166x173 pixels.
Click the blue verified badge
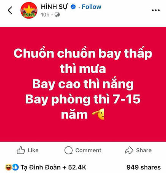tap(73, 7)
